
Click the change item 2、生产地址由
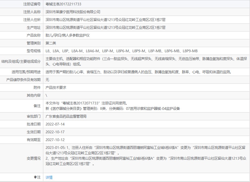[x=146, y=161]
